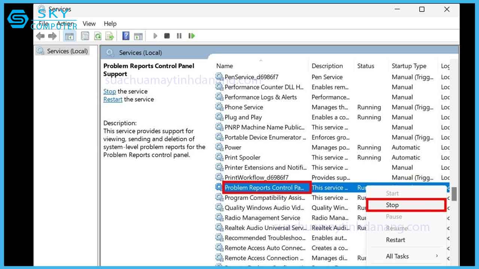Click the Export List toolbar icon
This screenshot has height=269, width=479.
tap(110, 36)
